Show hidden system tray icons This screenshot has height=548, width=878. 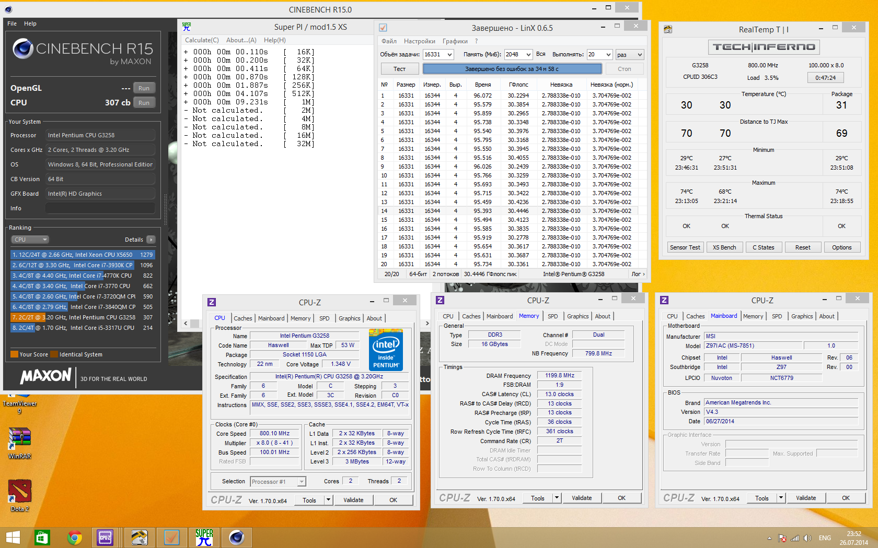769,538
